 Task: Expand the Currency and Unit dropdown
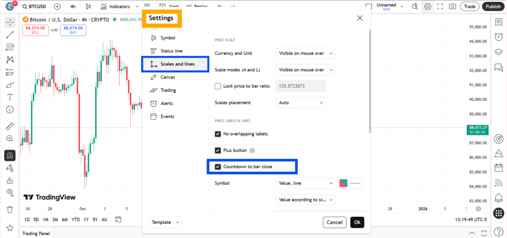coord(305,53)
